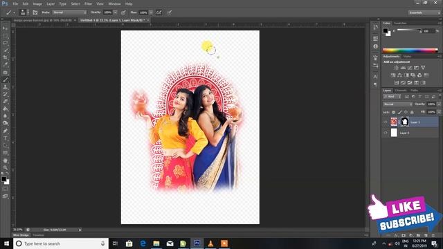Click the K slider in Color panel

click(409, 30)
